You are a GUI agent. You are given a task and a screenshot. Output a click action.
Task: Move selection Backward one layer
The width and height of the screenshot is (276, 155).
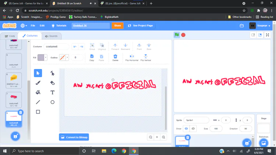[125, 47]
